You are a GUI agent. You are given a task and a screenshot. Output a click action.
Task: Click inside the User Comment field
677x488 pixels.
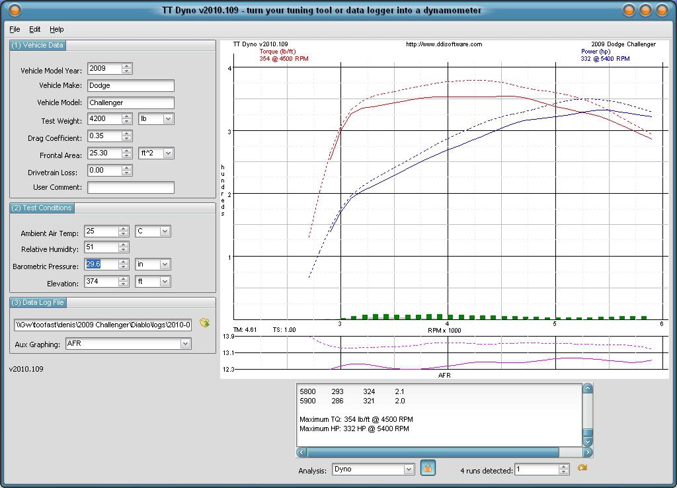point(130,187)
